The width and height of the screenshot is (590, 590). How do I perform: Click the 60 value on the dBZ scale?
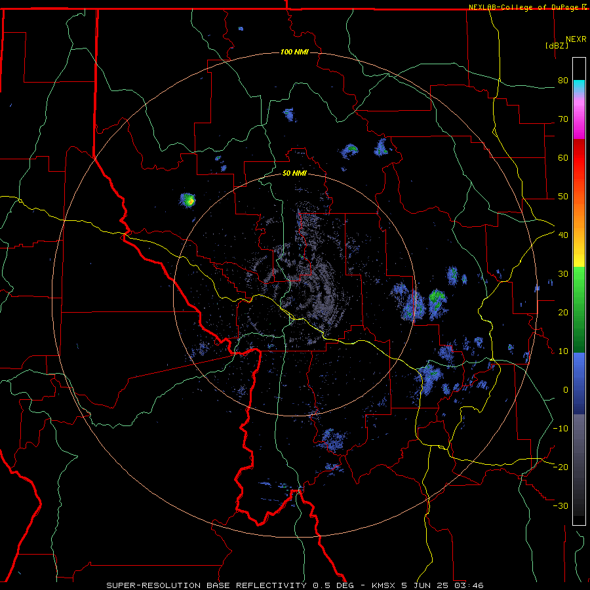click(x=563, y=157)
